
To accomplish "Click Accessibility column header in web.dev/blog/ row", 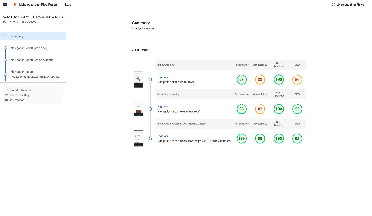I will tap(260, 94).
